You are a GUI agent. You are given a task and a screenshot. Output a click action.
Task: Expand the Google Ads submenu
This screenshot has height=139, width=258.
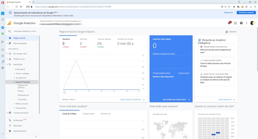[14, 78]
